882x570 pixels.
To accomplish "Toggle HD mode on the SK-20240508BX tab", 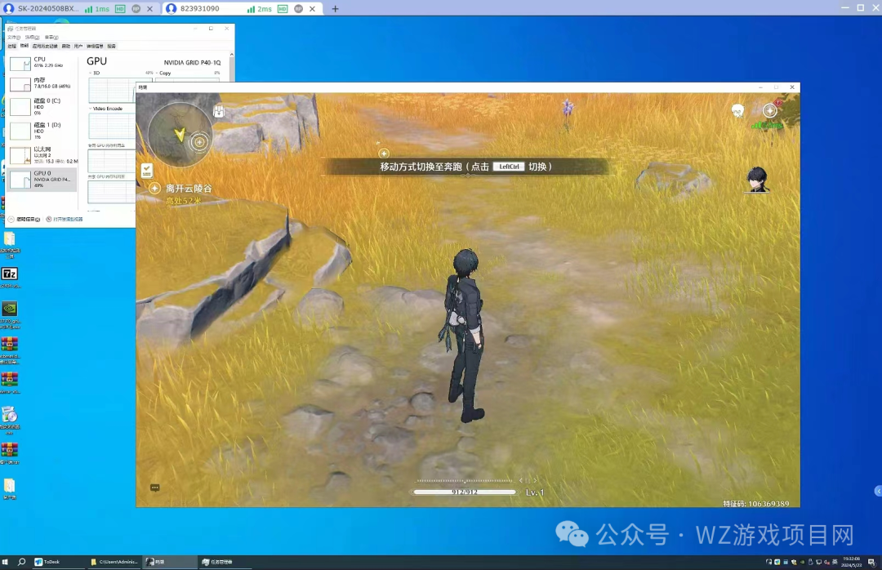I will (120, 8).
